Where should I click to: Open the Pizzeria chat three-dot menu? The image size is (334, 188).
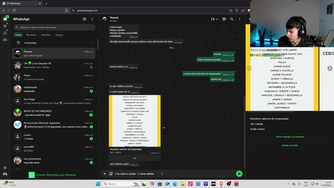pos(240,19)
